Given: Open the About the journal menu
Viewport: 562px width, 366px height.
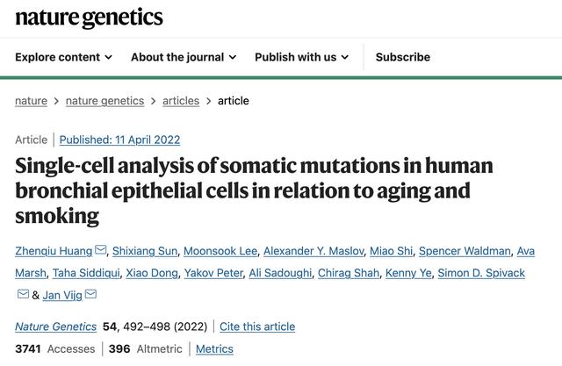Looking at the screenshot, I should coord(184,57).
